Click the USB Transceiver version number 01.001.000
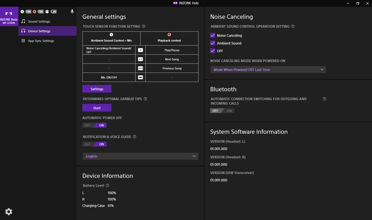 [x=218, y=180]
